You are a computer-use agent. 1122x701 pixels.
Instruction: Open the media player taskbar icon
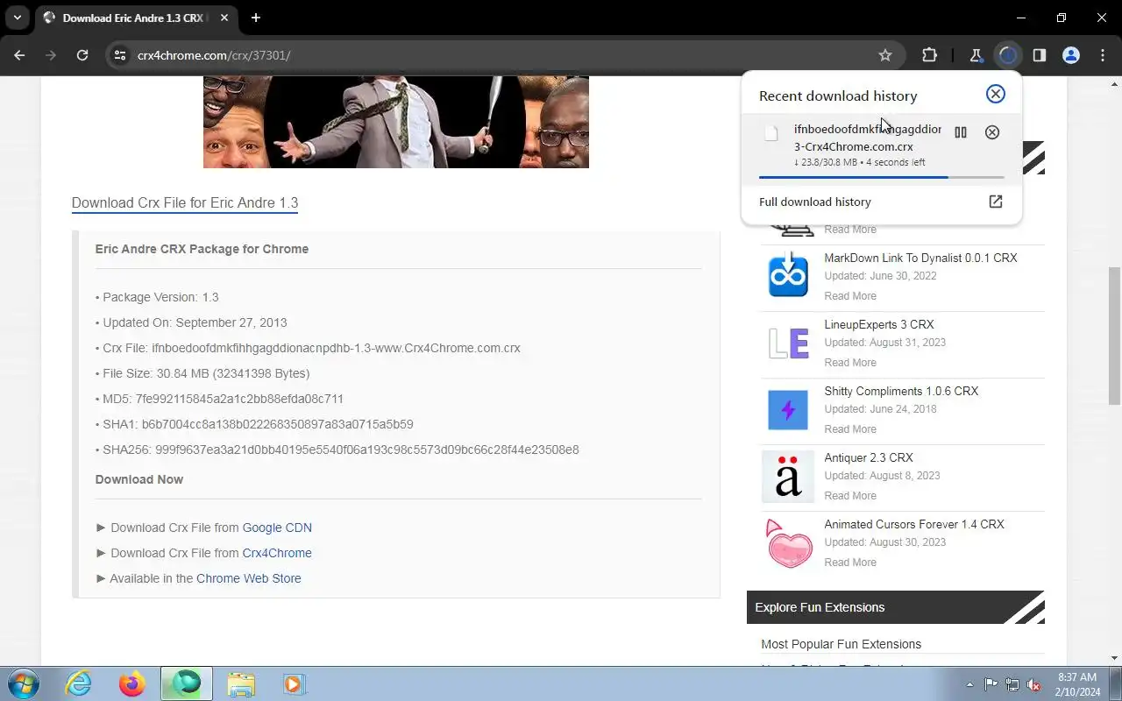coord(293,683)
